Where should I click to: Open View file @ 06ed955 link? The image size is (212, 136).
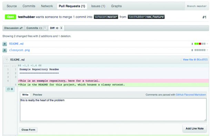pos(195,59)
